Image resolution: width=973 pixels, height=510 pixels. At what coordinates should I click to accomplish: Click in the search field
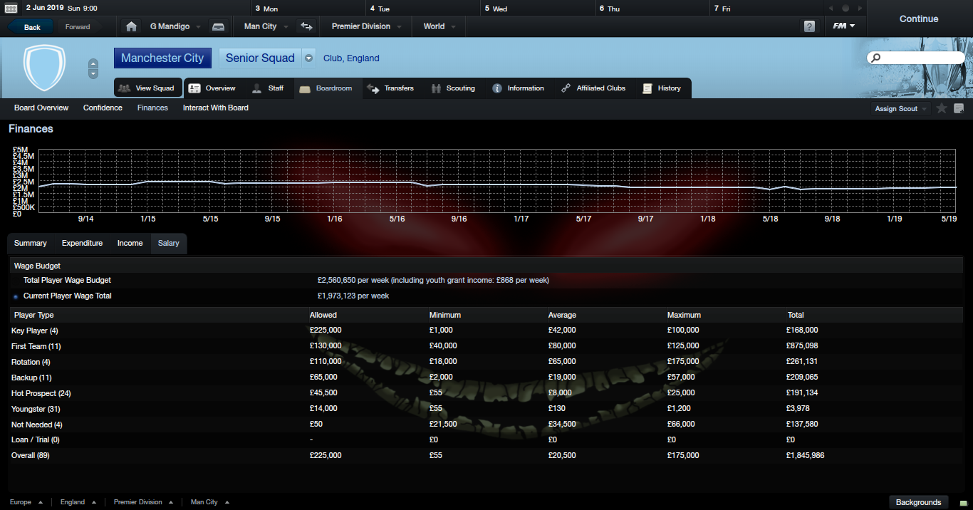[x=915, y=58]
